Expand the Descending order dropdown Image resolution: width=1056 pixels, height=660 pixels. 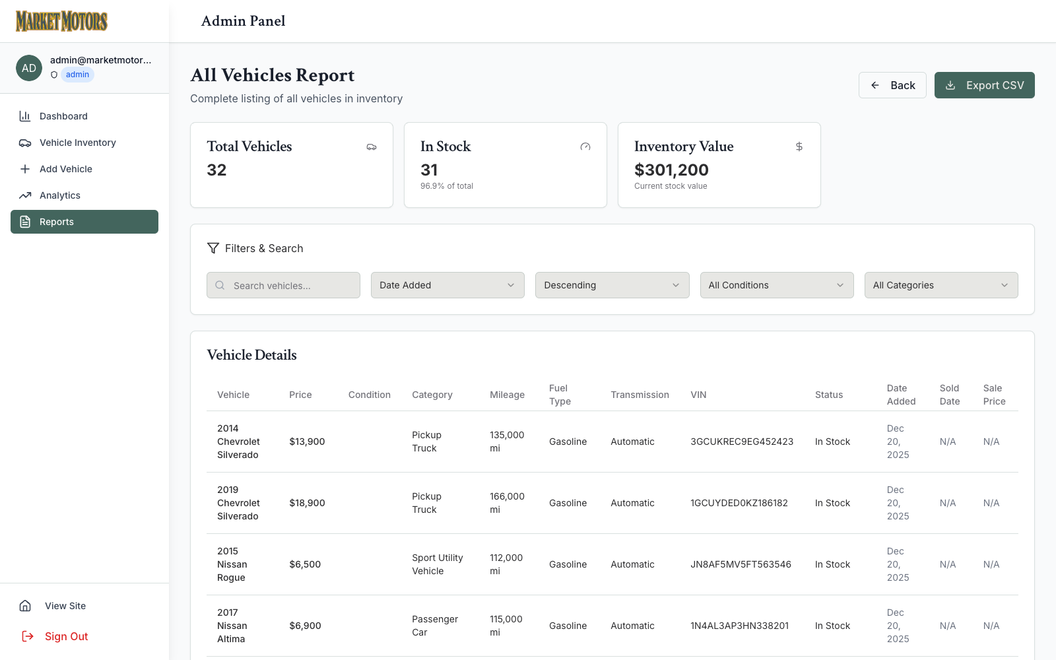click(612, 285)
